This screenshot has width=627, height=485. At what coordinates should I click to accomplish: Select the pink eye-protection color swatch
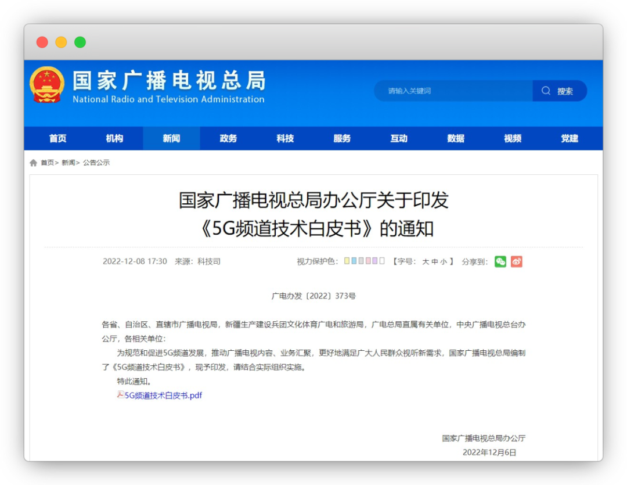tap(369, 261)
